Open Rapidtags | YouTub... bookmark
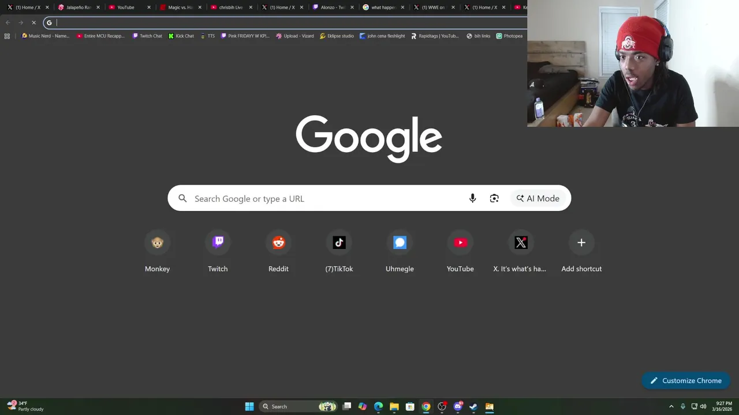 pos(435,36)
